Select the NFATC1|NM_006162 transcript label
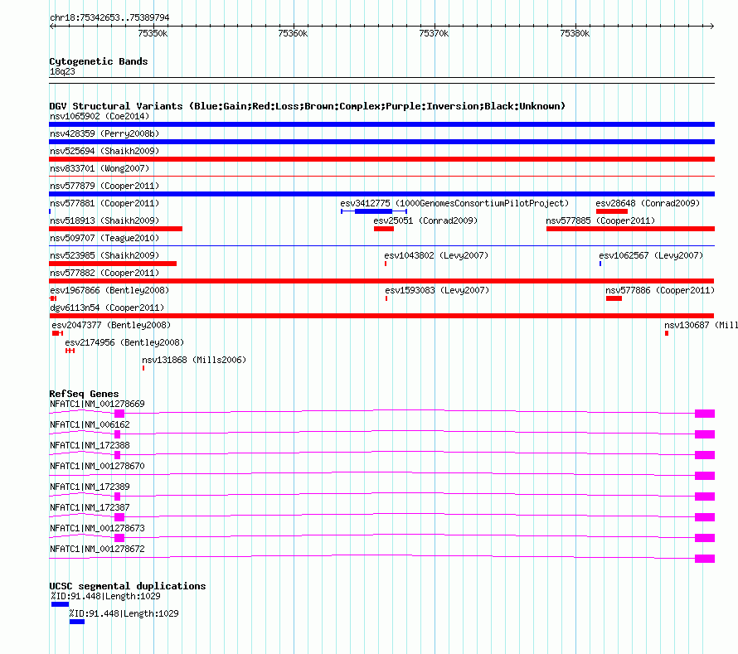The image size is (738, 654). pyautogui.click(x=90, y=425)
